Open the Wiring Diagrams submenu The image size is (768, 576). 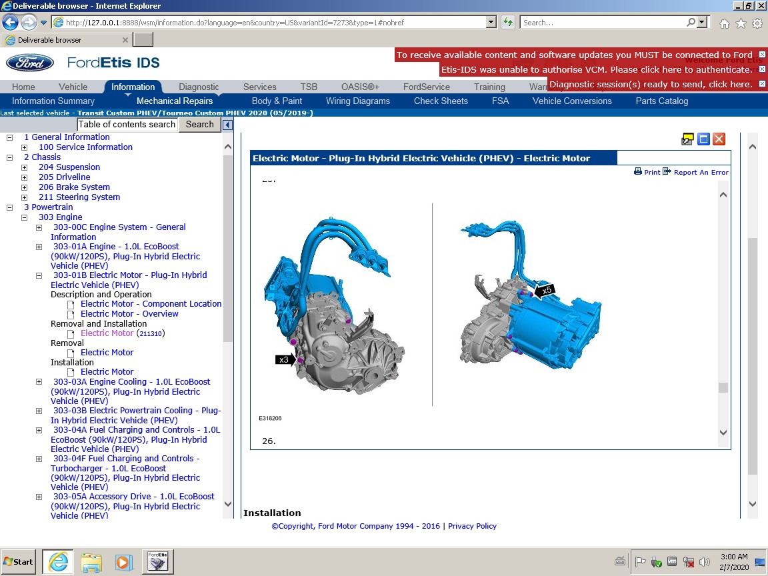point(357,101)
